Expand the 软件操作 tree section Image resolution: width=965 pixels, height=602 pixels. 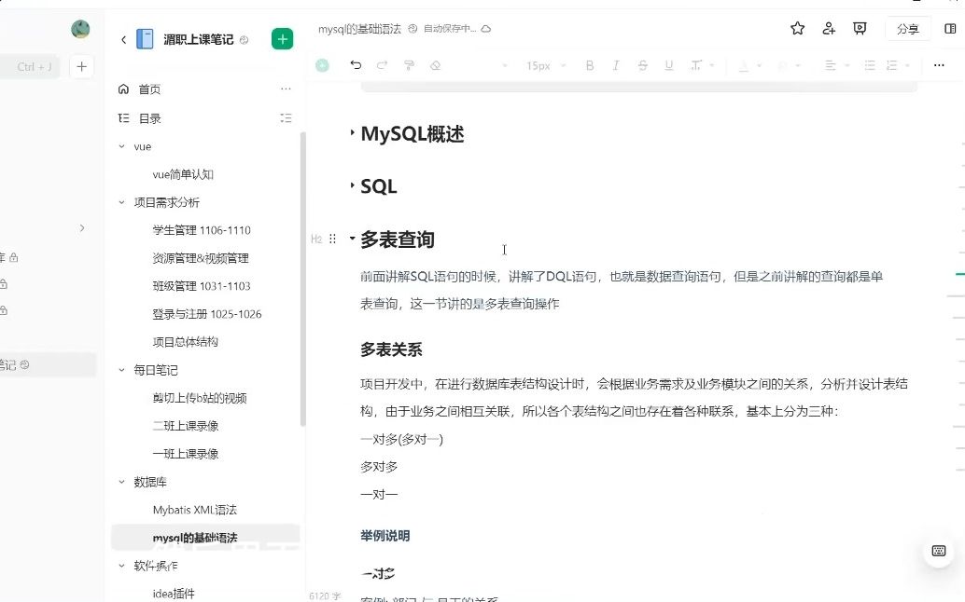(x=120, y=565)
